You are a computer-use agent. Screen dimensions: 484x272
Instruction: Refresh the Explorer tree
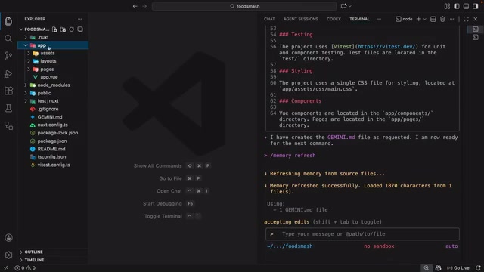pos(72,29)
